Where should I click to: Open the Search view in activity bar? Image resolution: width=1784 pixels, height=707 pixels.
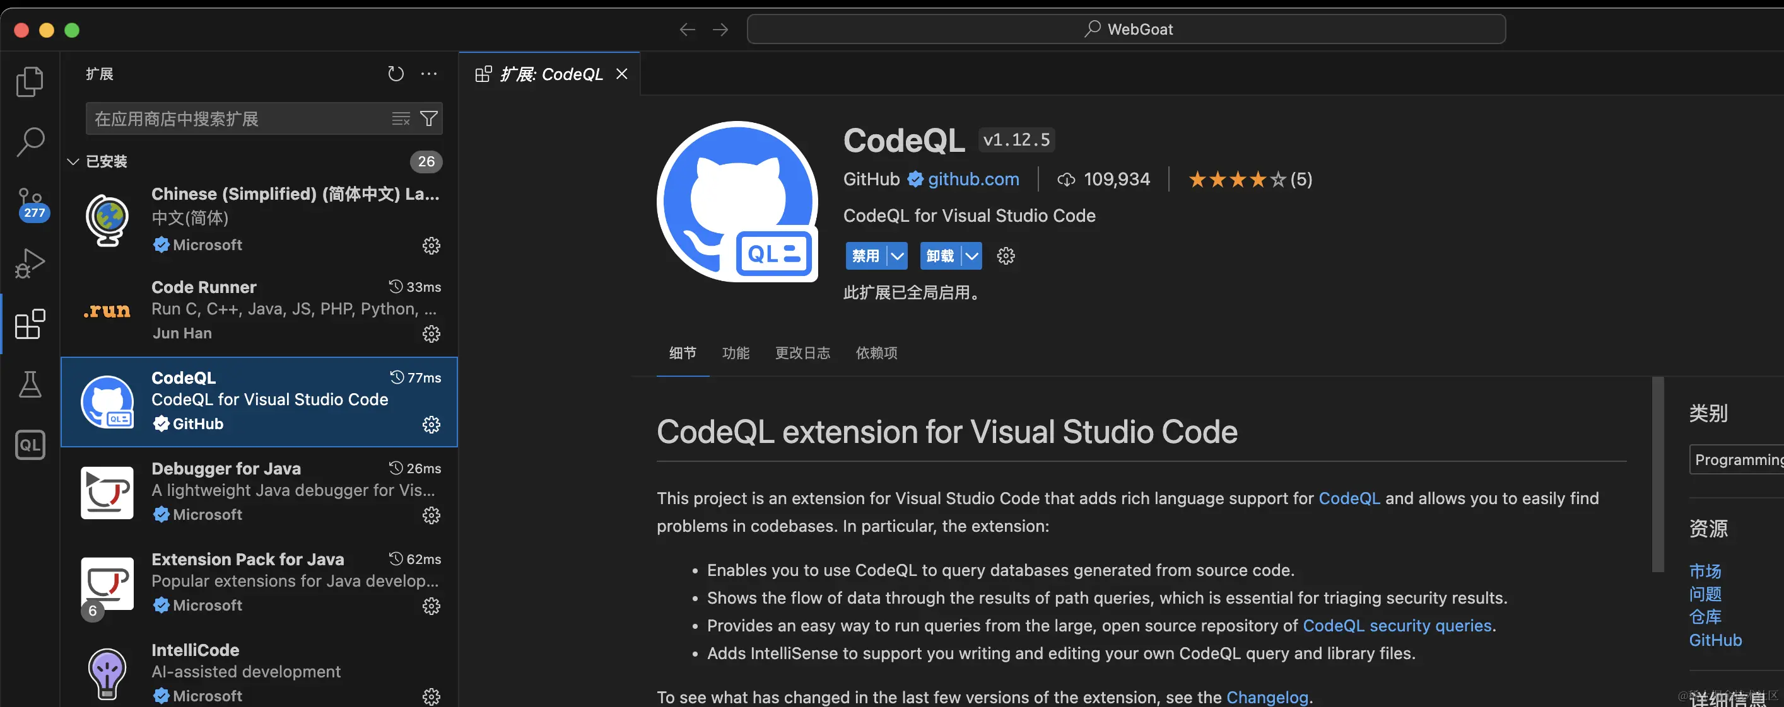30,142
